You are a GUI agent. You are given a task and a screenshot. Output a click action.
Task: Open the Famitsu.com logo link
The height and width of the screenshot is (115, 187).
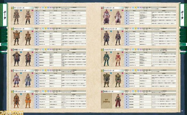tap(12, 113)
